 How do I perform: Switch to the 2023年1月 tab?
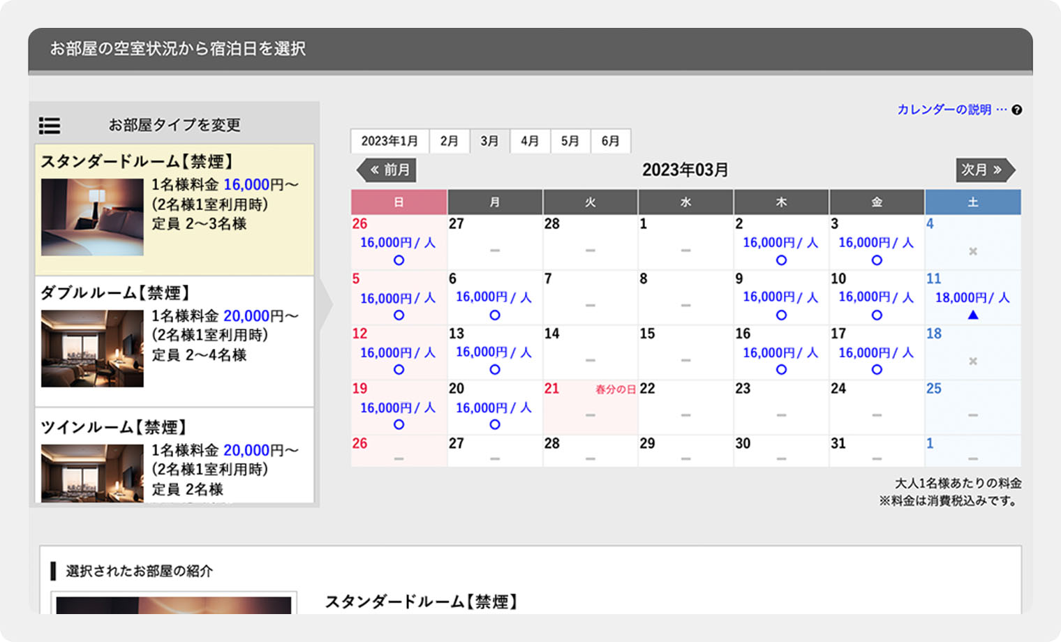point(389,141)
